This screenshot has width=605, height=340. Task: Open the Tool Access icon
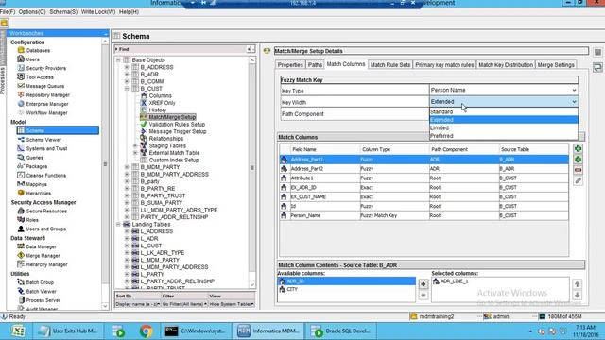21,76
